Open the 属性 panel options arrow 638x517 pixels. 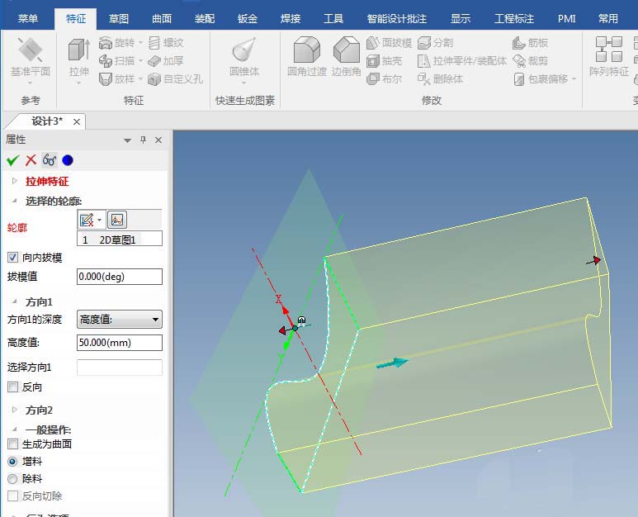click(x=127, y=140)
